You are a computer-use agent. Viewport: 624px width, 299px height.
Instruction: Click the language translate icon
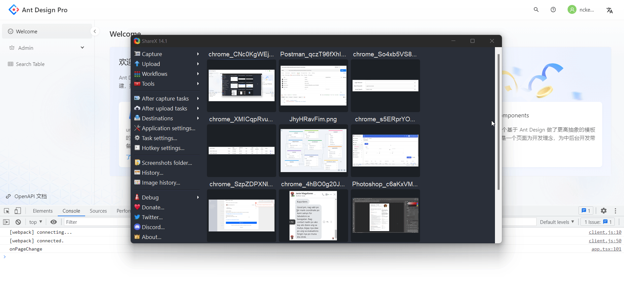pyautogui.click(x=609, y=10)
